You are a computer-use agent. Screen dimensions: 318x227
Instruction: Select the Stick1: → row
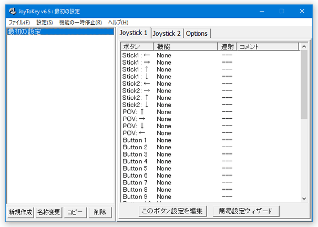pos(211,63)
